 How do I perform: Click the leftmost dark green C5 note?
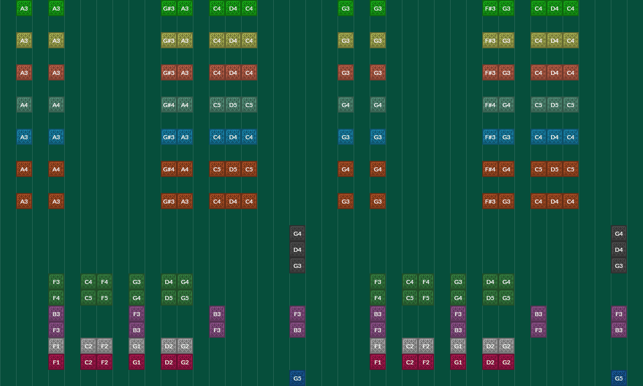pyautogui.click(x=88, y=298)
